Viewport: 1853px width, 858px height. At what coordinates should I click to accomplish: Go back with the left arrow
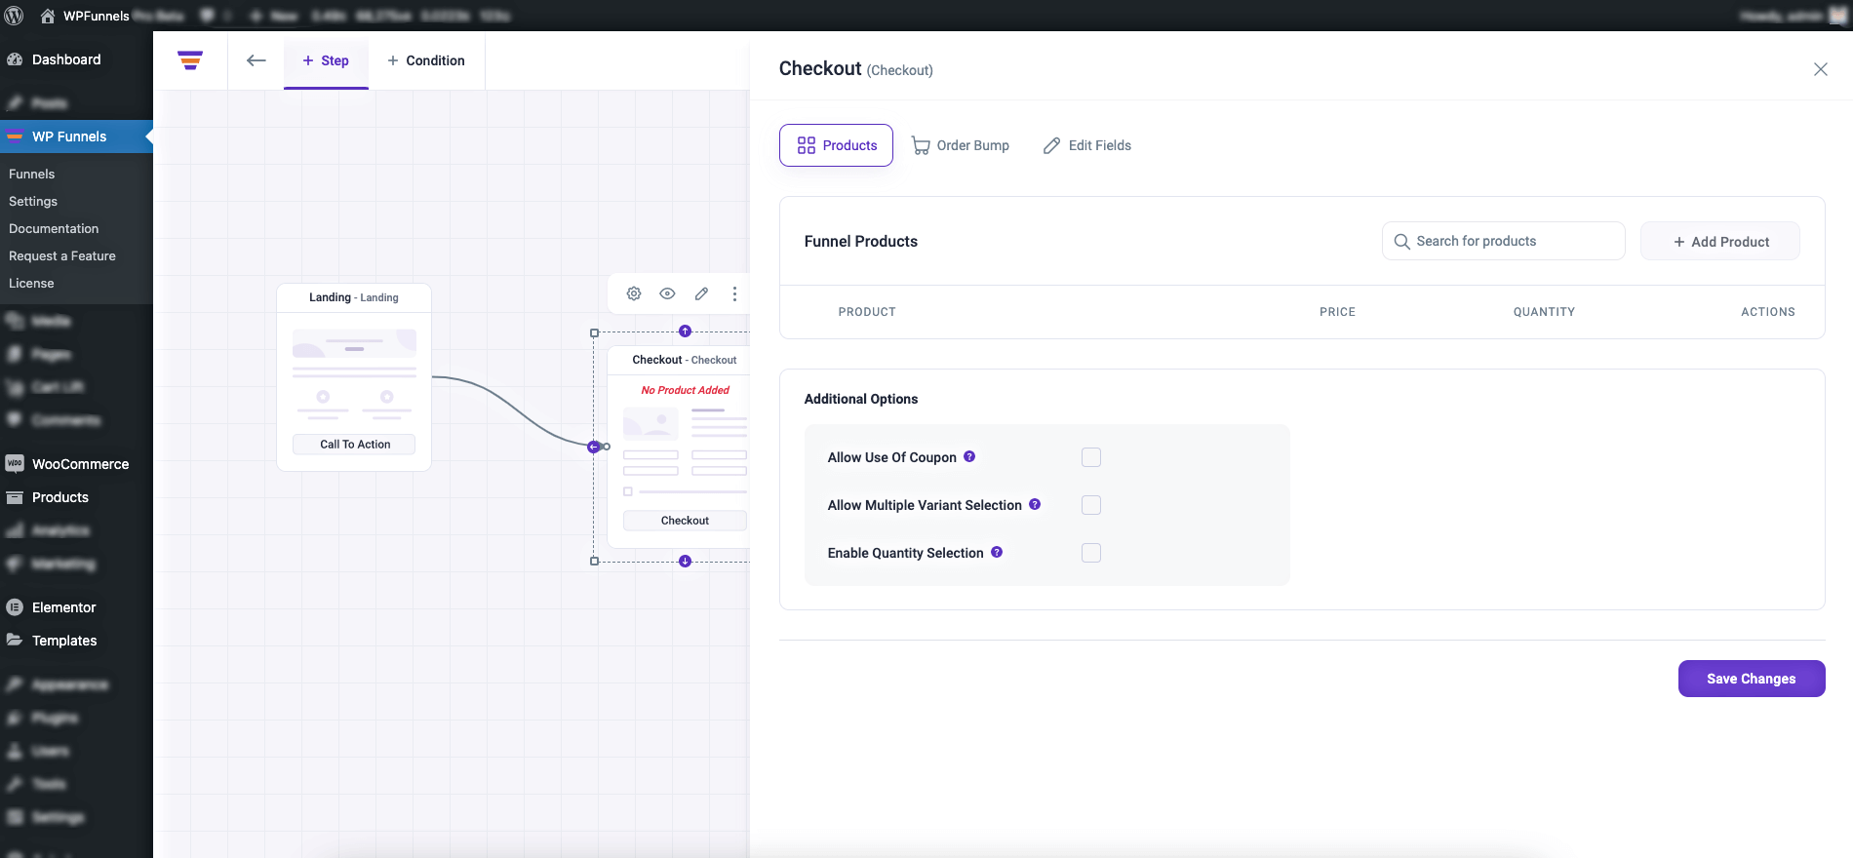[x=256, y=60]
